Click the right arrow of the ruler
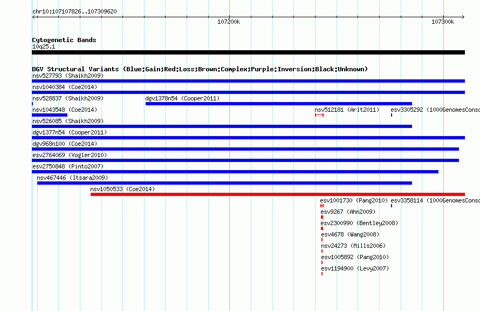480x311 pixels. click(x=463, y=17)
